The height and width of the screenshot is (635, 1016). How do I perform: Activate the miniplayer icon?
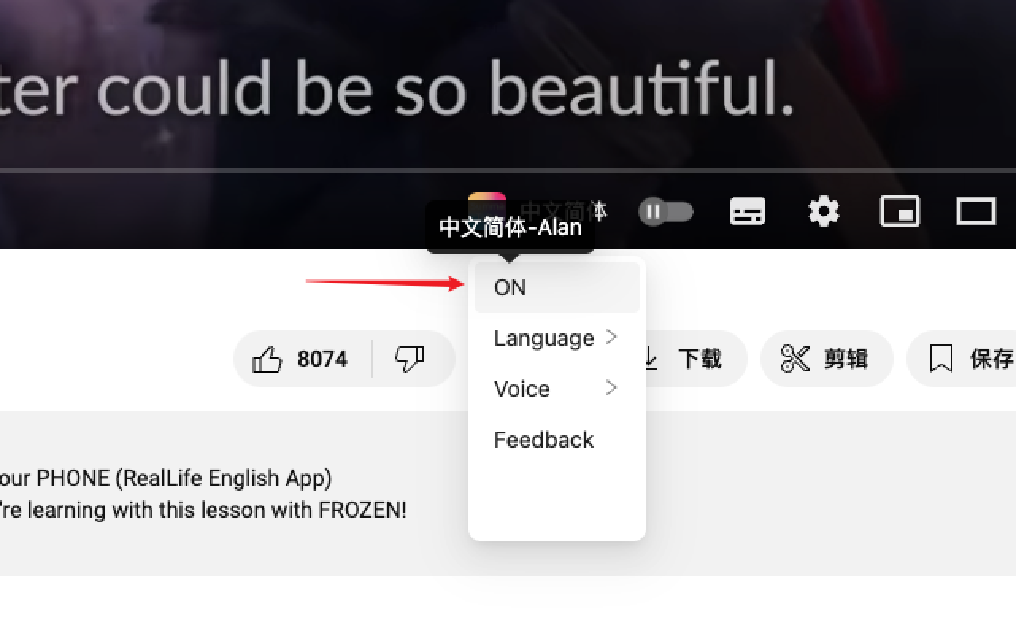(x=899, y=211)
